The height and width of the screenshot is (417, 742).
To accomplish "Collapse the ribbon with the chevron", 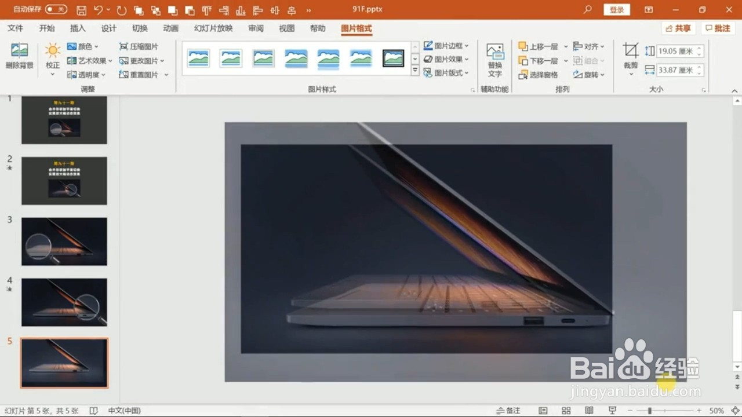I will [x=734, y=90].
